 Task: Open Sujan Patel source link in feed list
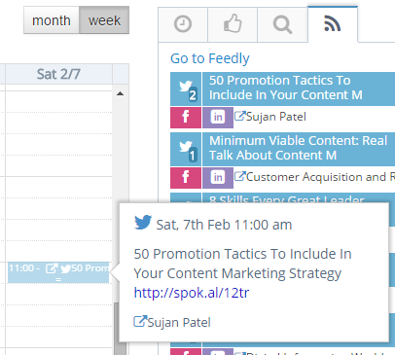[x=270, y=117]
